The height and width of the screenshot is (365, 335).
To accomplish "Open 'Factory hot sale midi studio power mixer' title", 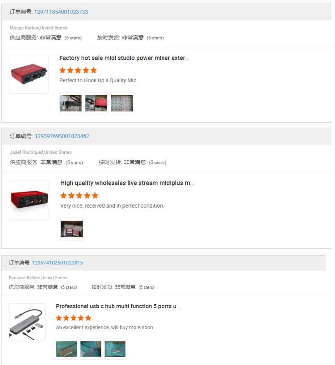I will 124,58.
